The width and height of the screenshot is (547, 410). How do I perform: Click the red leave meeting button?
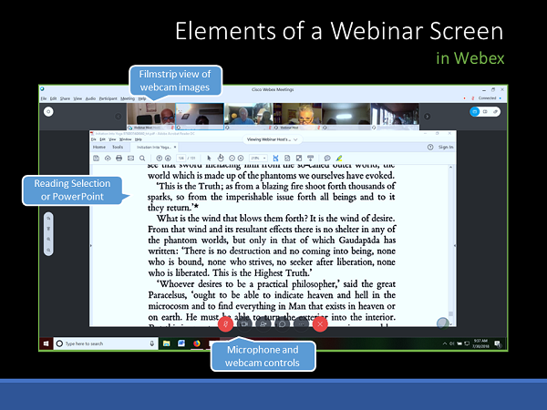coord(320,324)
